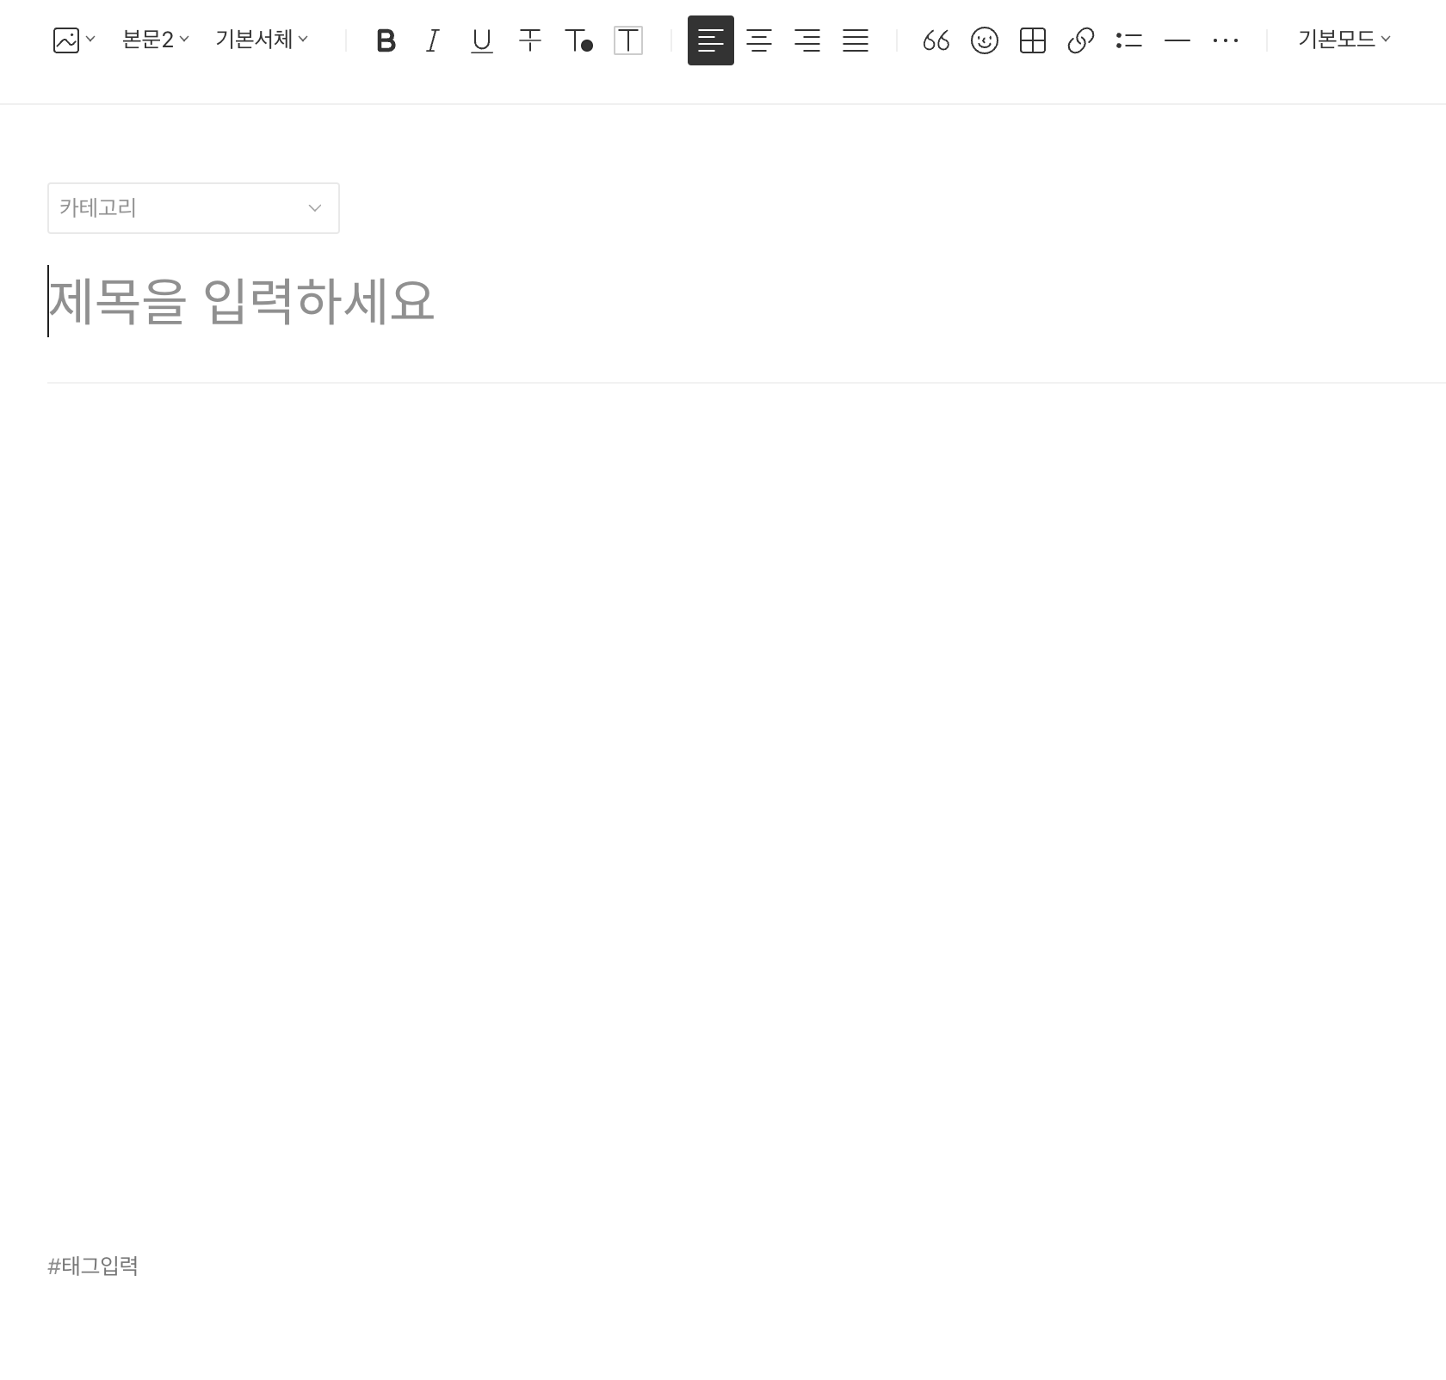The image size is (1446, 1380).
Task: Insert a hyperlink
Action: point(1081,40)
